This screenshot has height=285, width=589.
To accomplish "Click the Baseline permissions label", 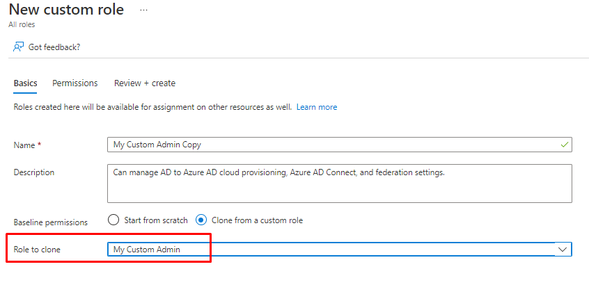I will pos(51,222).
